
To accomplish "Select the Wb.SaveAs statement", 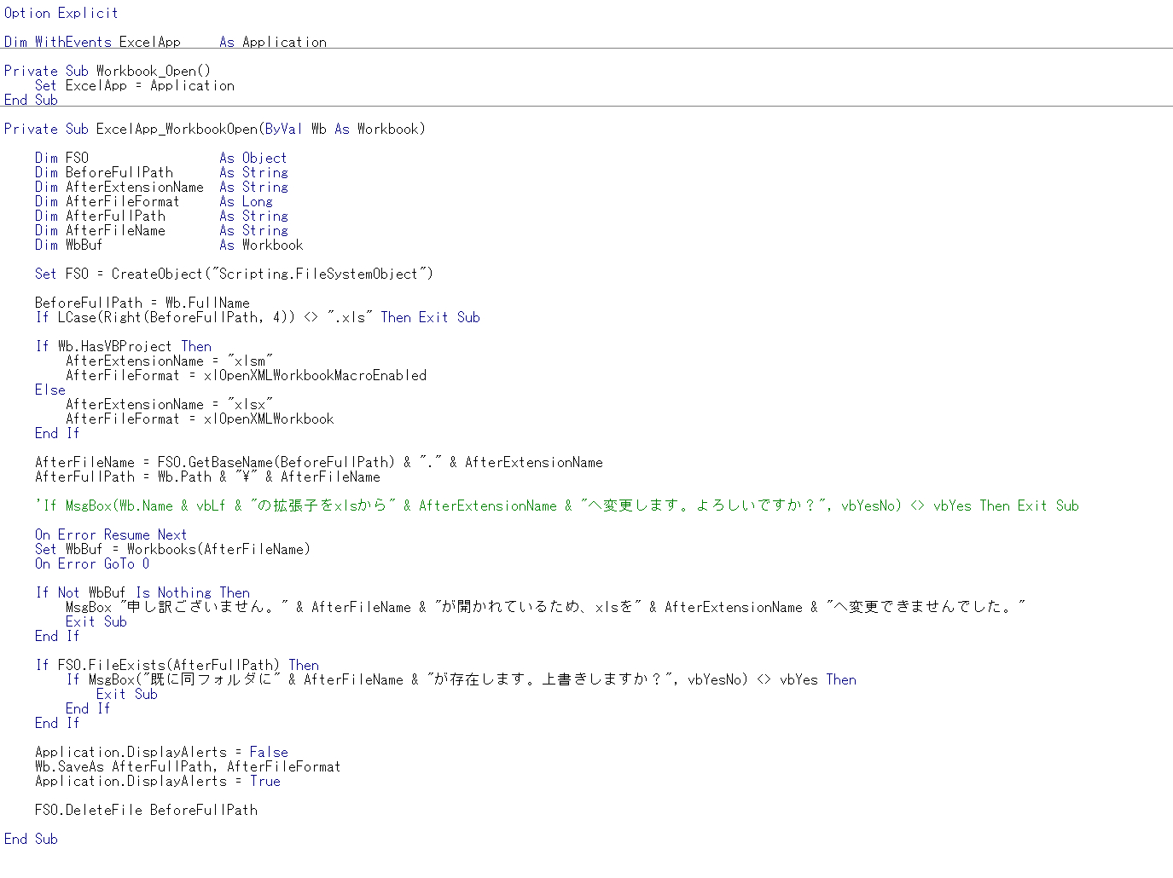I will tap(188, 766).
